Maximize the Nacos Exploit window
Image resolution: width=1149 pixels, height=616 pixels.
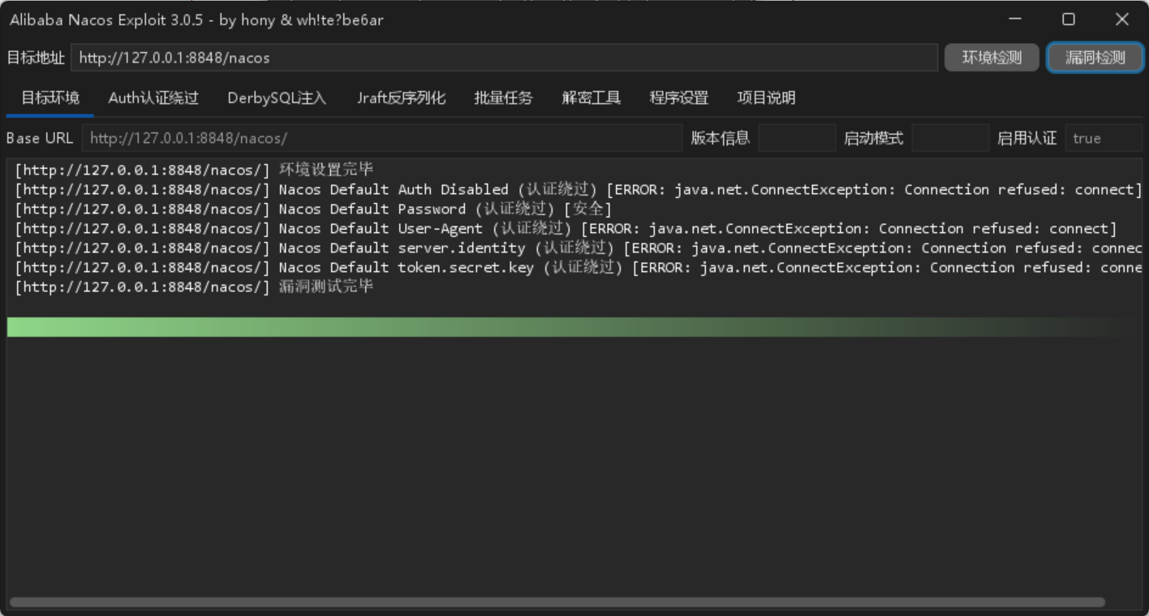pos(1069,19)
